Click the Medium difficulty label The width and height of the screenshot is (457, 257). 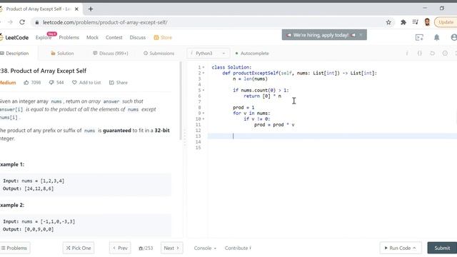[8, 83]
